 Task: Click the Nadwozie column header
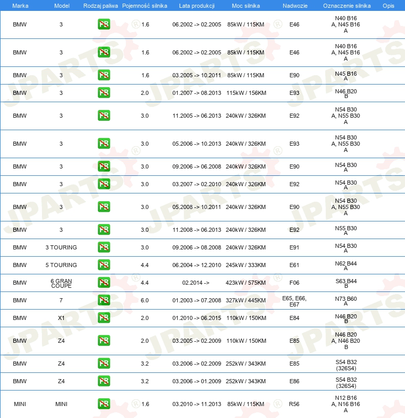(x=295, y=6)
